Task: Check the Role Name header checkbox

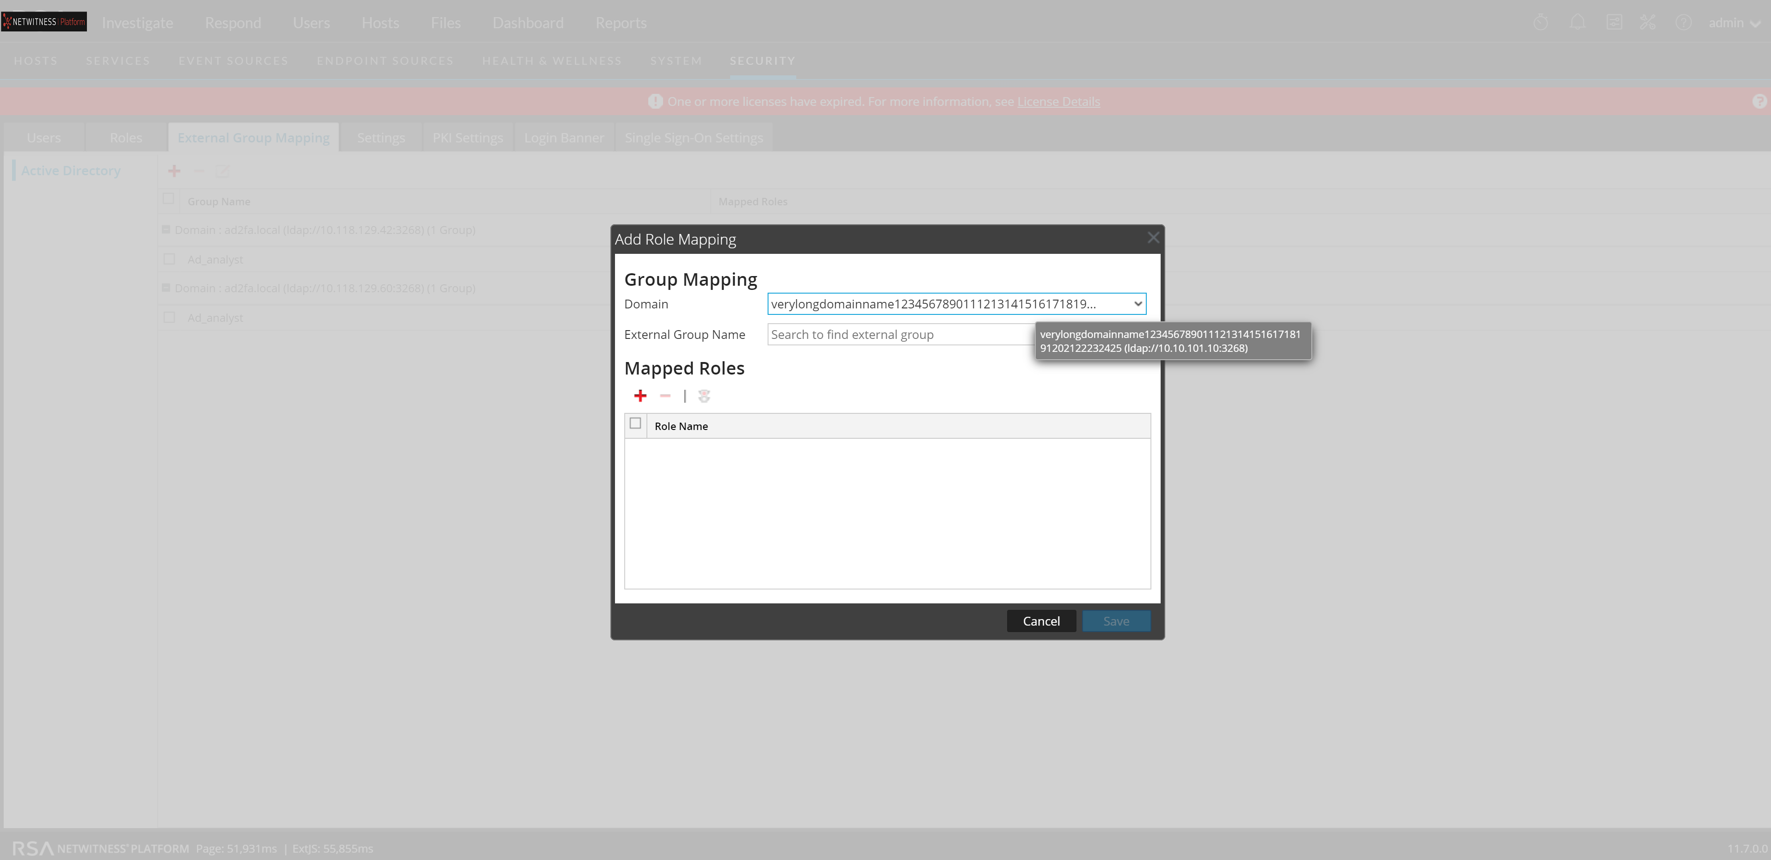Action: (x=635, y=424)
